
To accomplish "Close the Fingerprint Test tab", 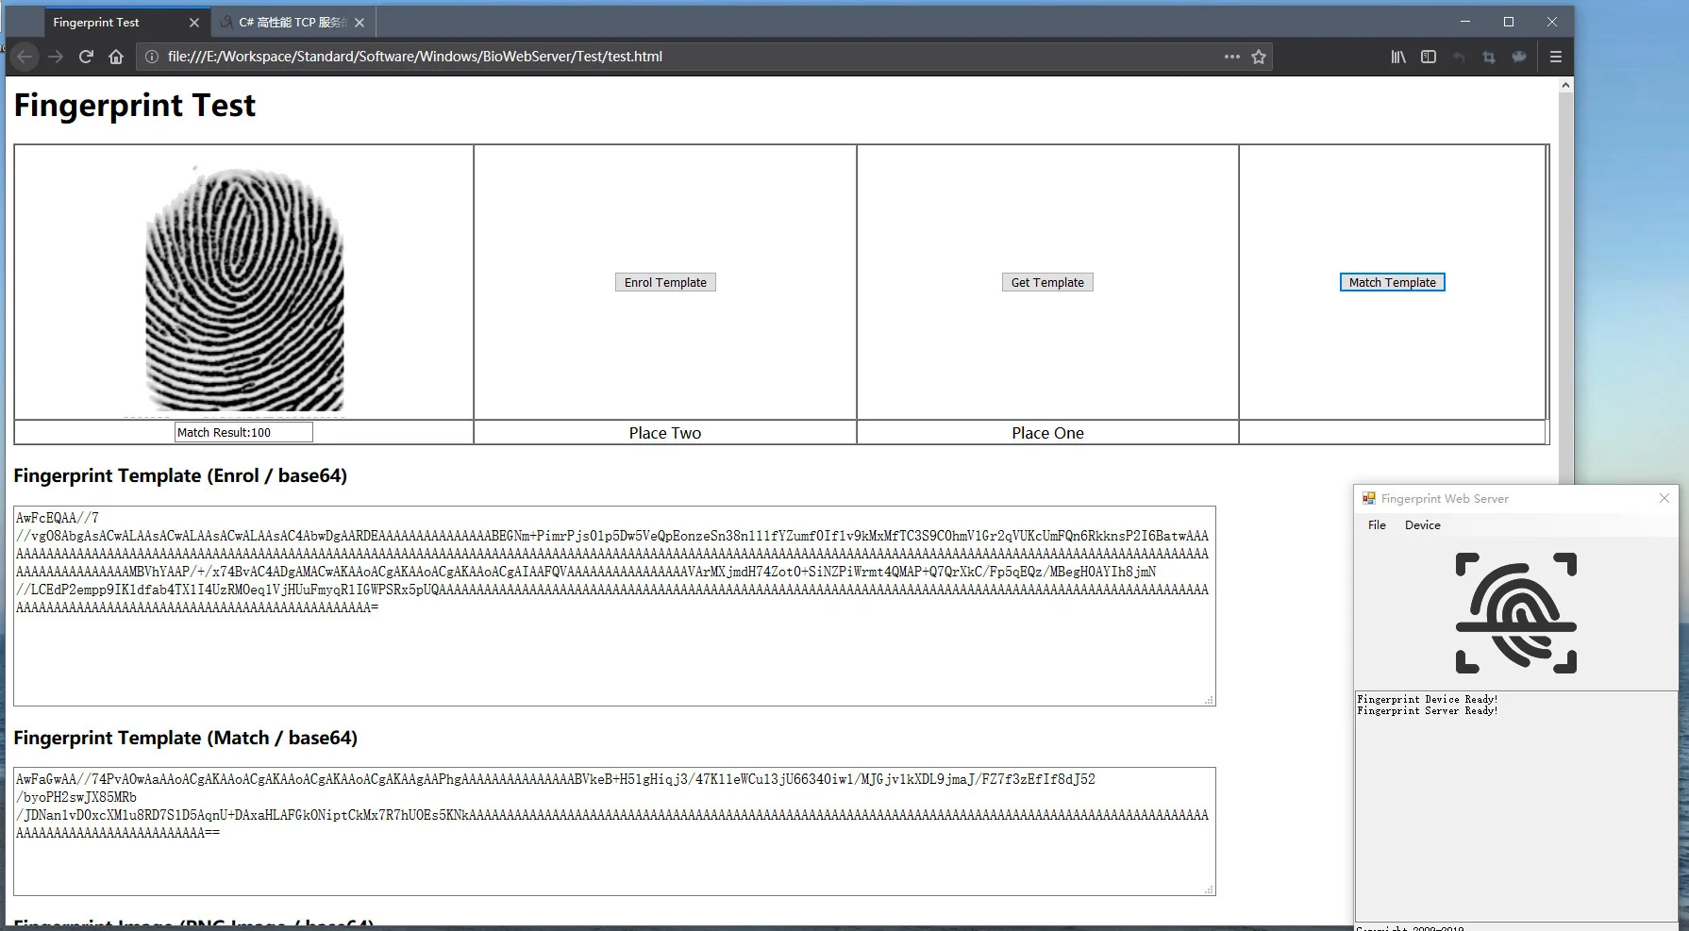I will [194, 22].
